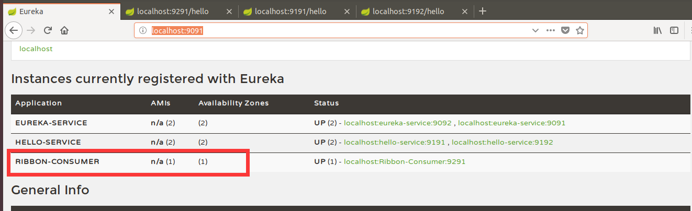Reload the current Eureka page
The width and height of the screenshot is (692, 211).
tap(48, 30)
